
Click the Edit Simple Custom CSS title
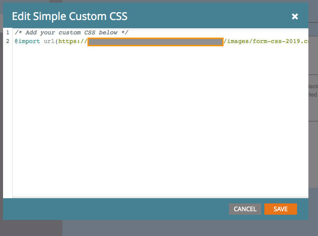point(70,17)
